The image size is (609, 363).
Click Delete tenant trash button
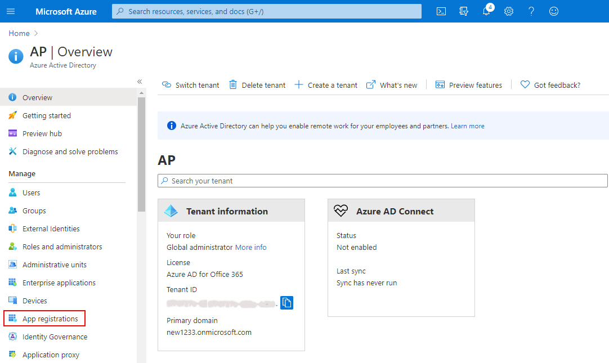[x=257, y=85]
